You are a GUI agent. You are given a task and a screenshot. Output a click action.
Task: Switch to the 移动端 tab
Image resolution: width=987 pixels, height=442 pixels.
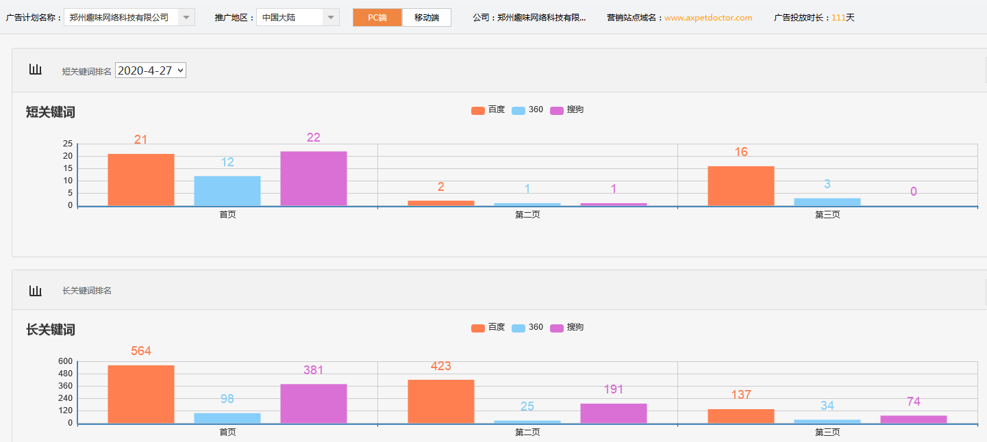tap(427, 18)
